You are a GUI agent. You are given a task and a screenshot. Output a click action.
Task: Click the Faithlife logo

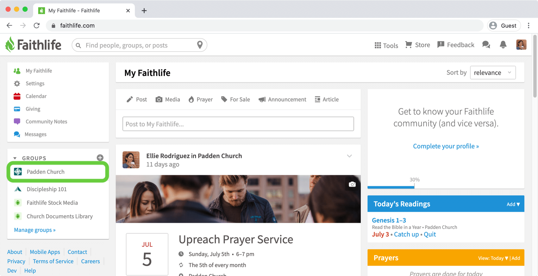(33, 45)
